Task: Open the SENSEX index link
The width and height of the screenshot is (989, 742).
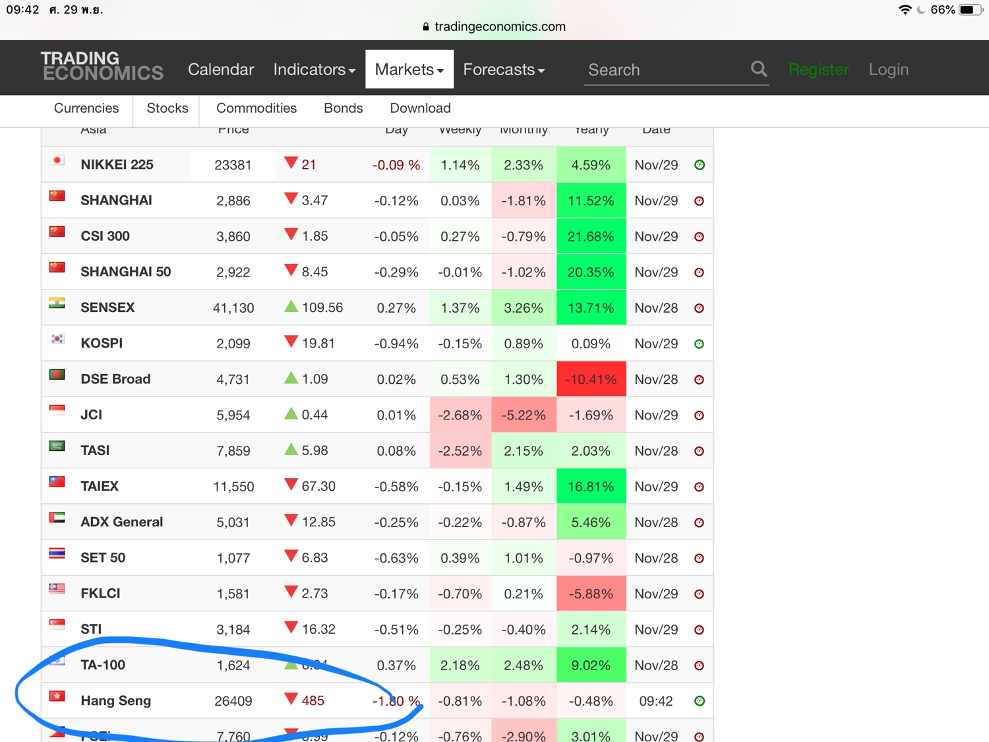Action: [107, 307]
